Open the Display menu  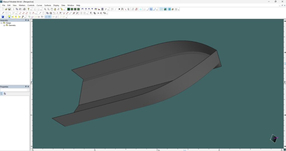tap(56, 5)
